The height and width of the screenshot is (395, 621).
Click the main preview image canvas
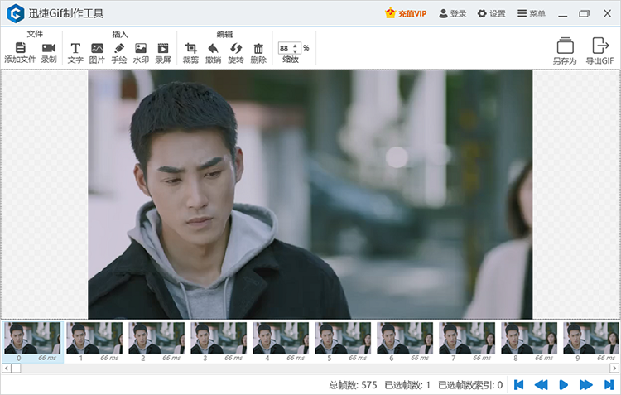pyautogui.click(x=310, y=195)
